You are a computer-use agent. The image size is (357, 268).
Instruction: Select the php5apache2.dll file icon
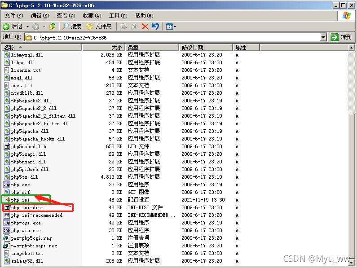click(x=7, y=101)
